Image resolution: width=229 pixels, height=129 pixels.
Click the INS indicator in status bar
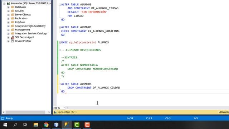pyautogui.click(x=196, y=118)
